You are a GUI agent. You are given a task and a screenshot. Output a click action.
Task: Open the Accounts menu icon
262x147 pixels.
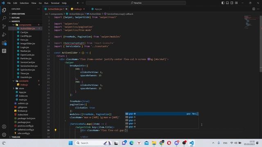4,127
